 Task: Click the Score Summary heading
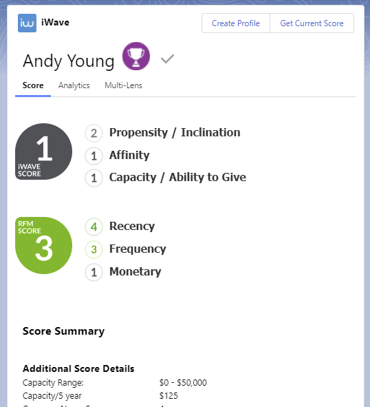click(63, 331)
